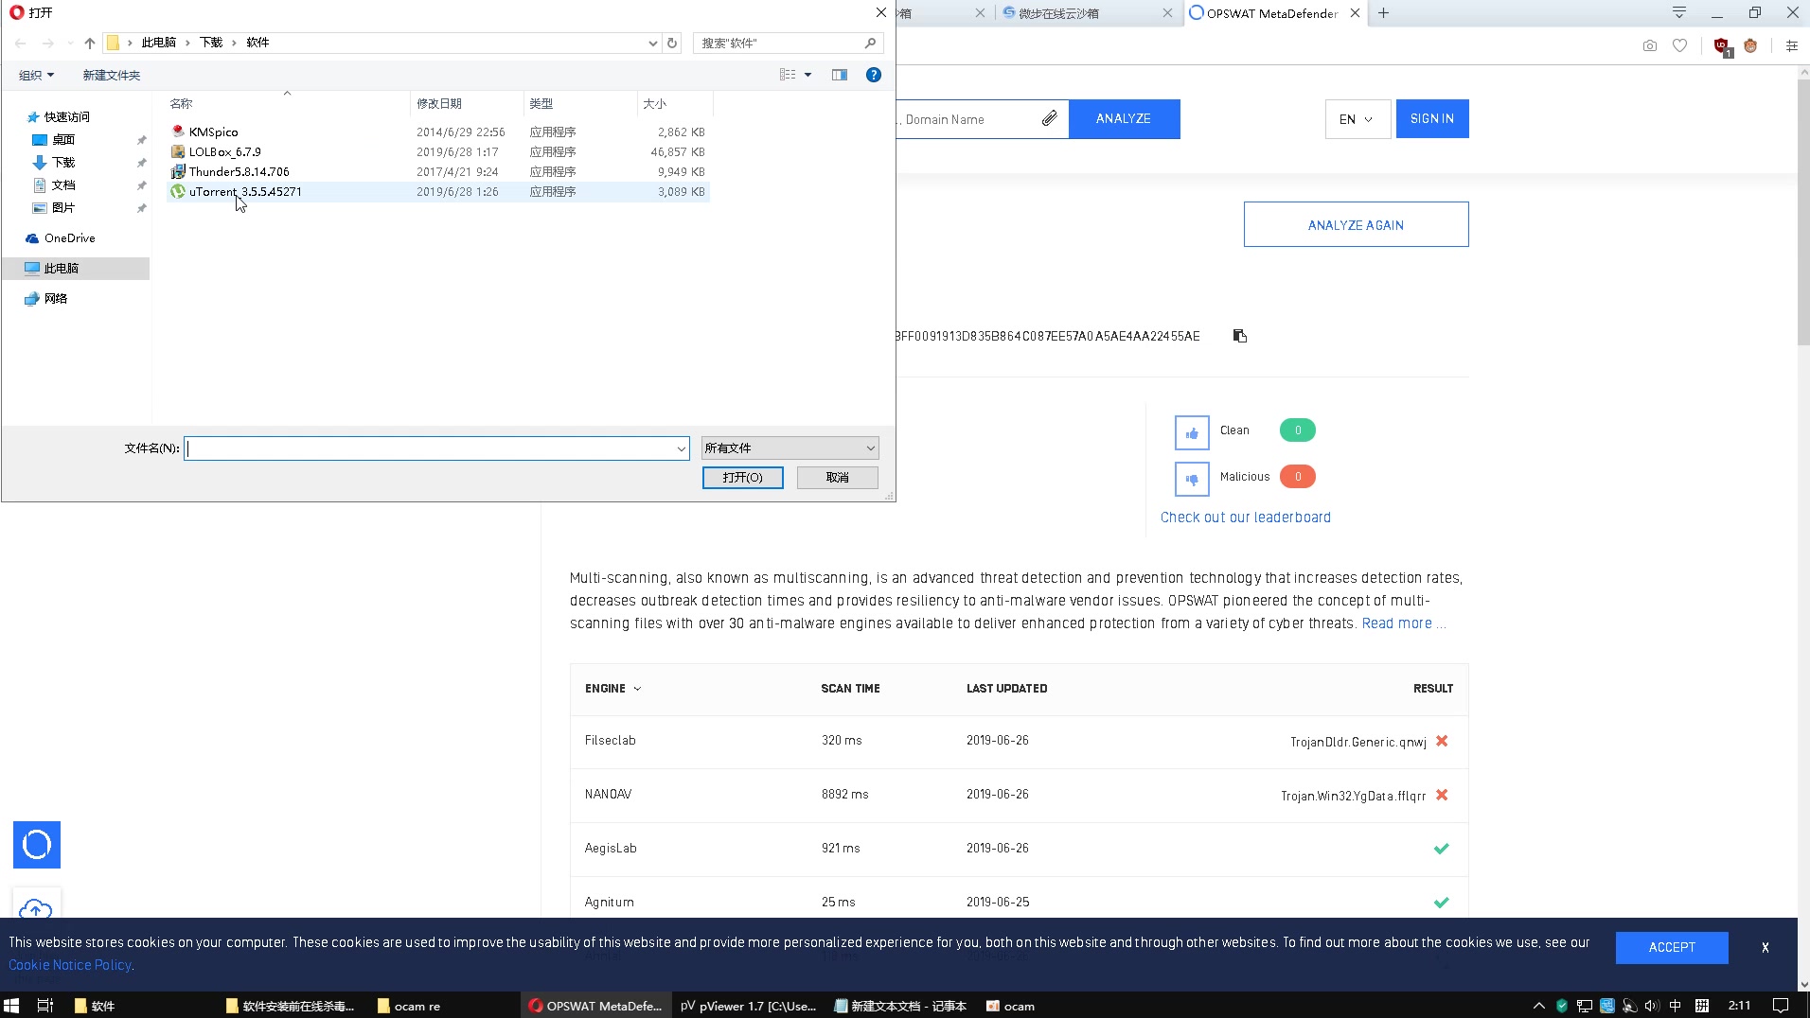Click the cloud upload sidebar icon

(36, 909)
